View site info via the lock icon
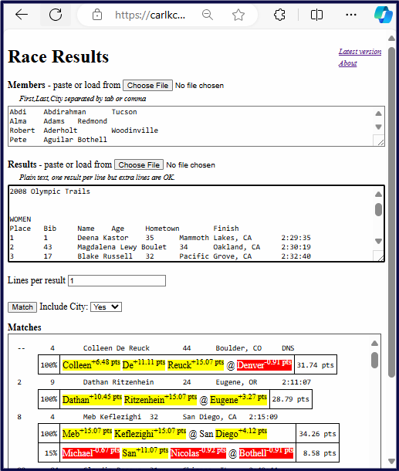The image size is (399, 471). 97,15
